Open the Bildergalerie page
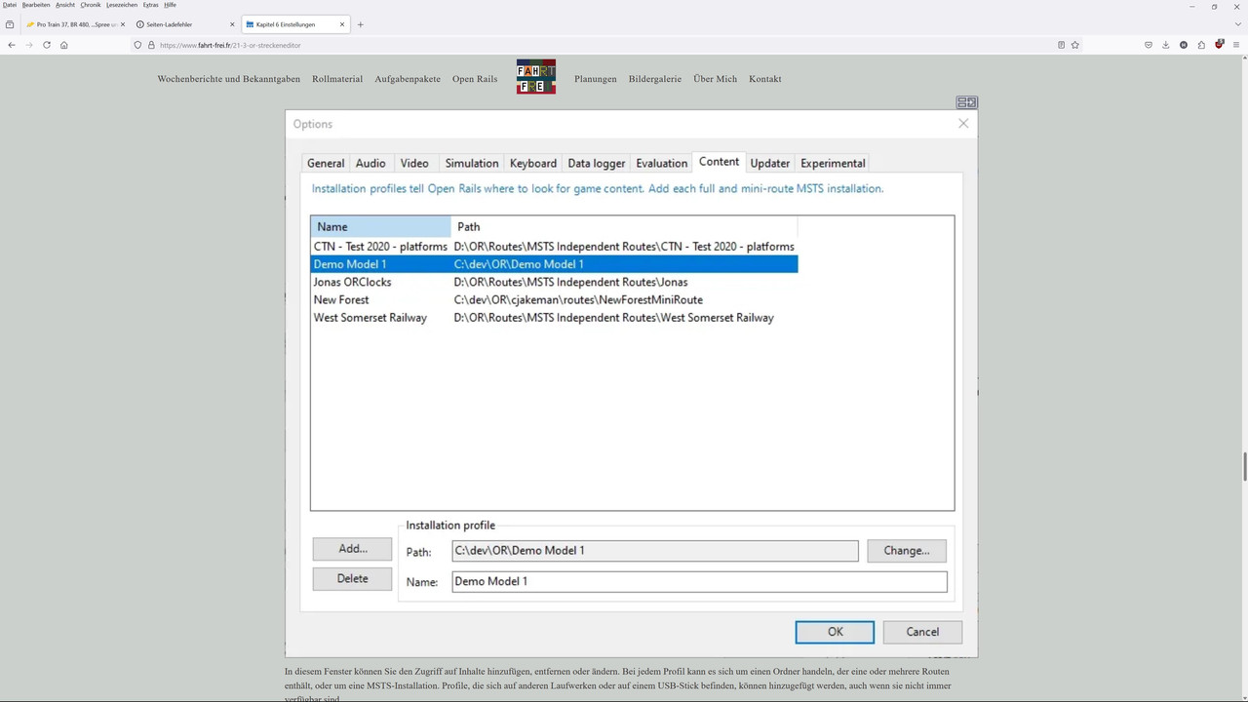1248x702 pixels. 655,79
